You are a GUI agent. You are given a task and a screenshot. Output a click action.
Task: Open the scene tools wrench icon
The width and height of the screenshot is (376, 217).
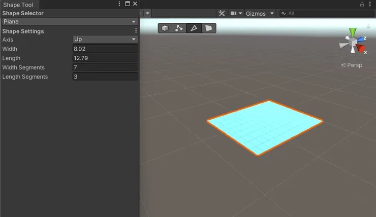click(x=222, y=13)
